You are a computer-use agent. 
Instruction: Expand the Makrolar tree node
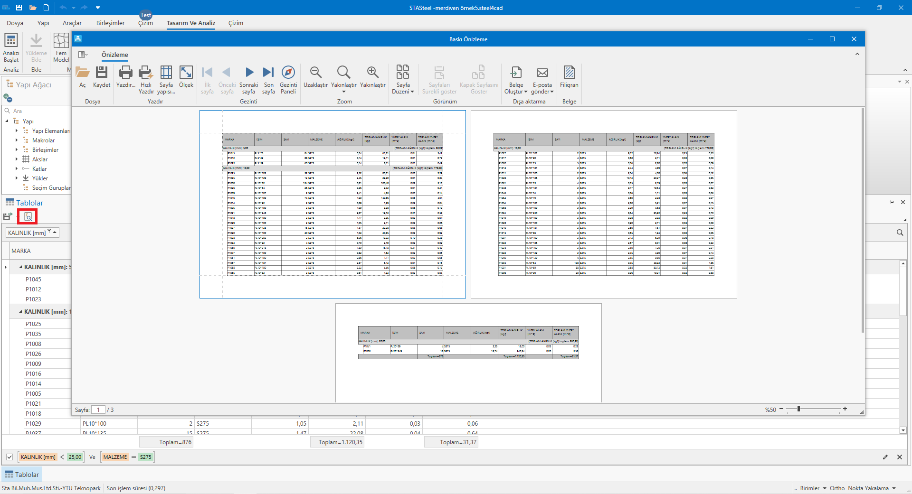(x=17, y=140)
